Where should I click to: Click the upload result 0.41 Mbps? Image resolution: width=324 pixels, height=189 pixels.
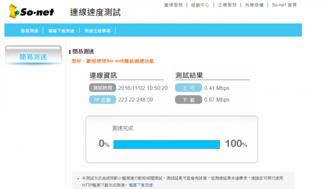click(217, 88)
